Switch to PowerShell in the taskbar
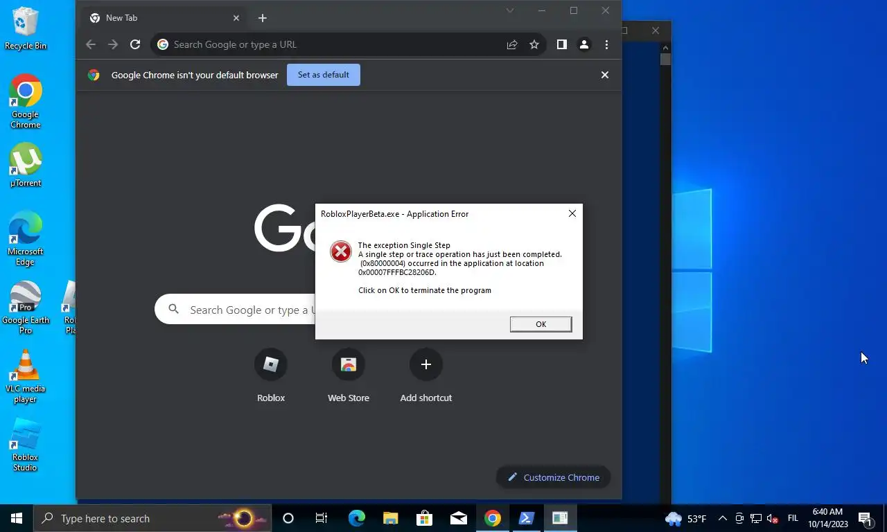This screenshot has height=532, width=887. point(526,518)
